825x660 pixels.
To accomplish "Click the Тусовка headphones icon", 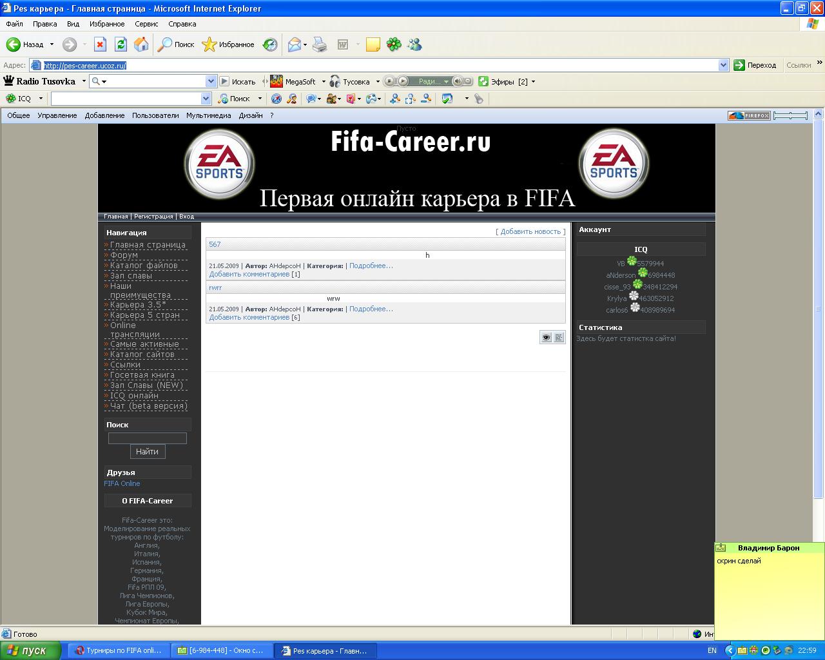I will click(335, 81).
